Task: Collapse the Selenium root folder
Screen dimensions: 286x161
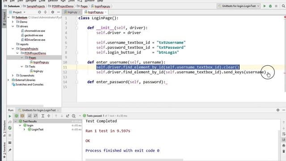Action: coord(8,17)
